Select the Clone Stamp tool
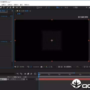The image size is (90, 90). (10, 7)
